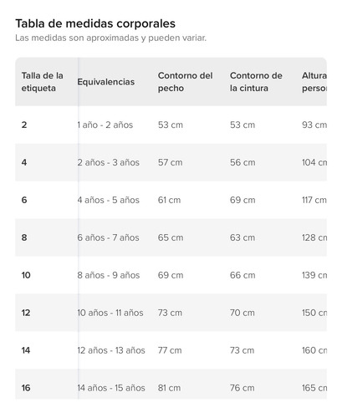
Task: Select the size 8 row label
Action: 24,237
